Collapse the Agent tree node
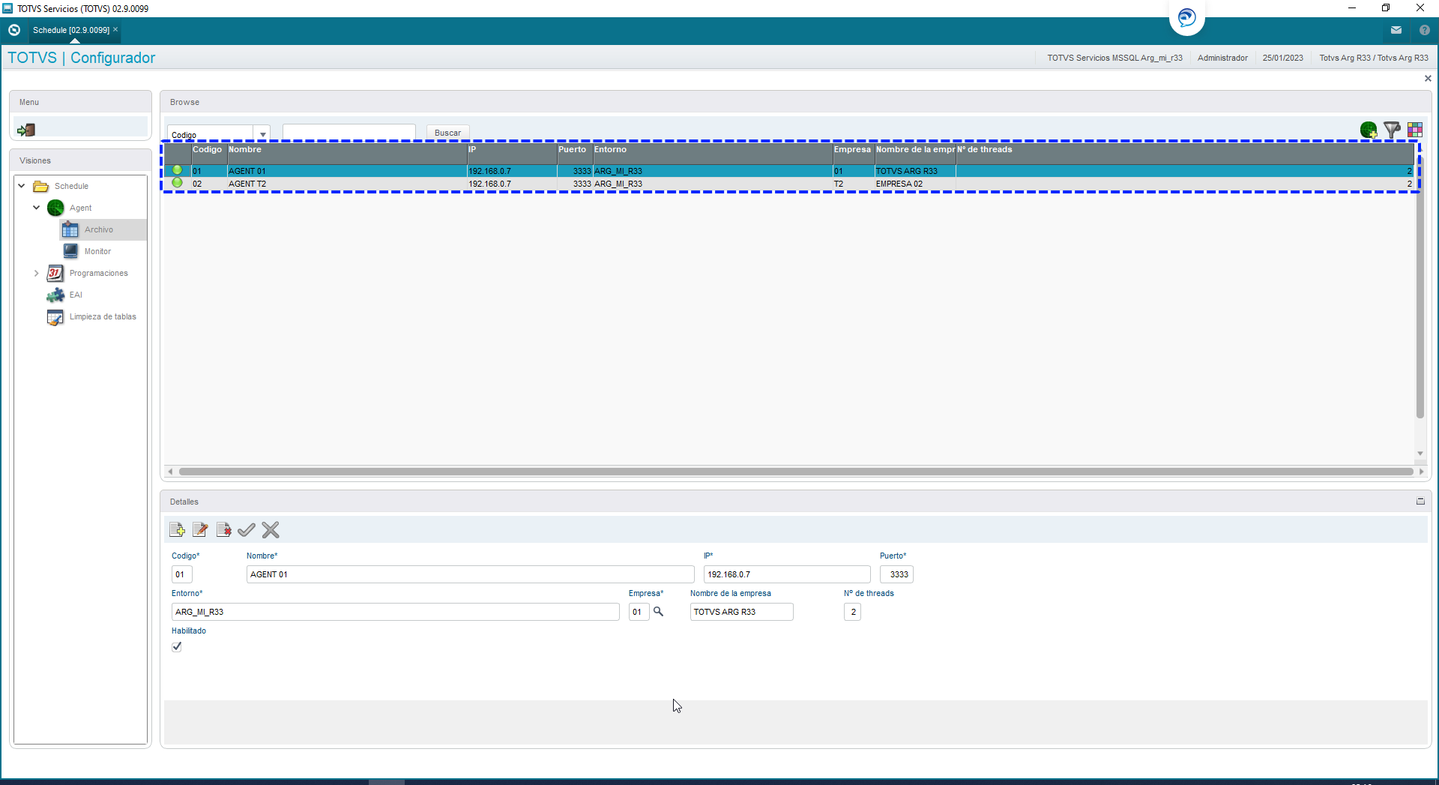Viewport: 1439px width, 785px height. point(36,208)
